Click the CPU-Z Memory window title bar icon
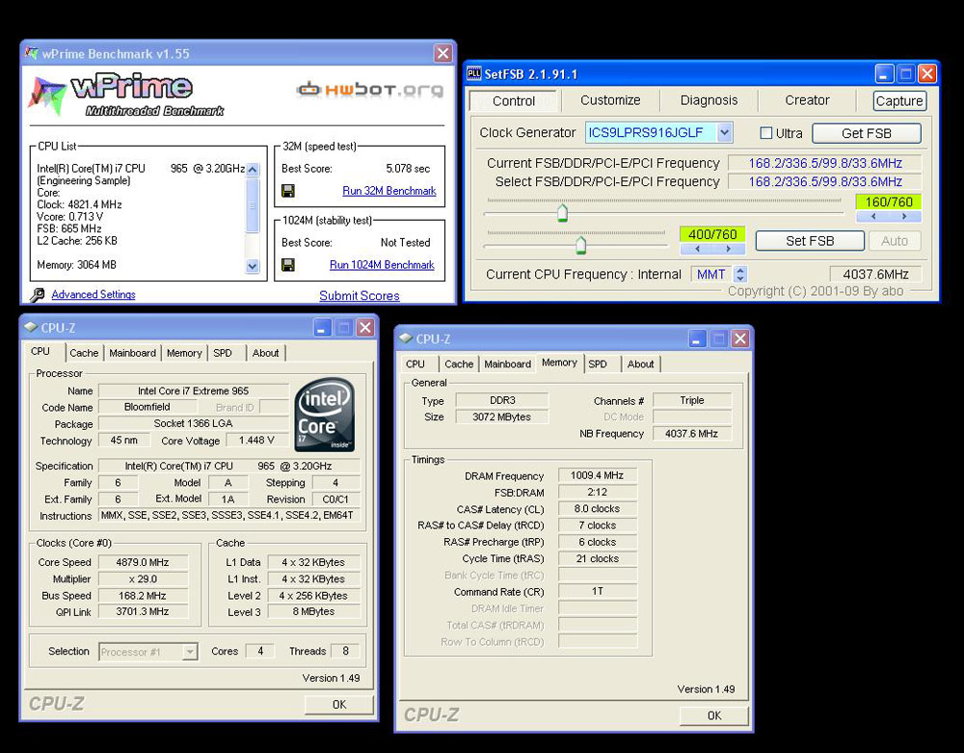The height and width of the screenshot is (753, 964). [406, 338]
